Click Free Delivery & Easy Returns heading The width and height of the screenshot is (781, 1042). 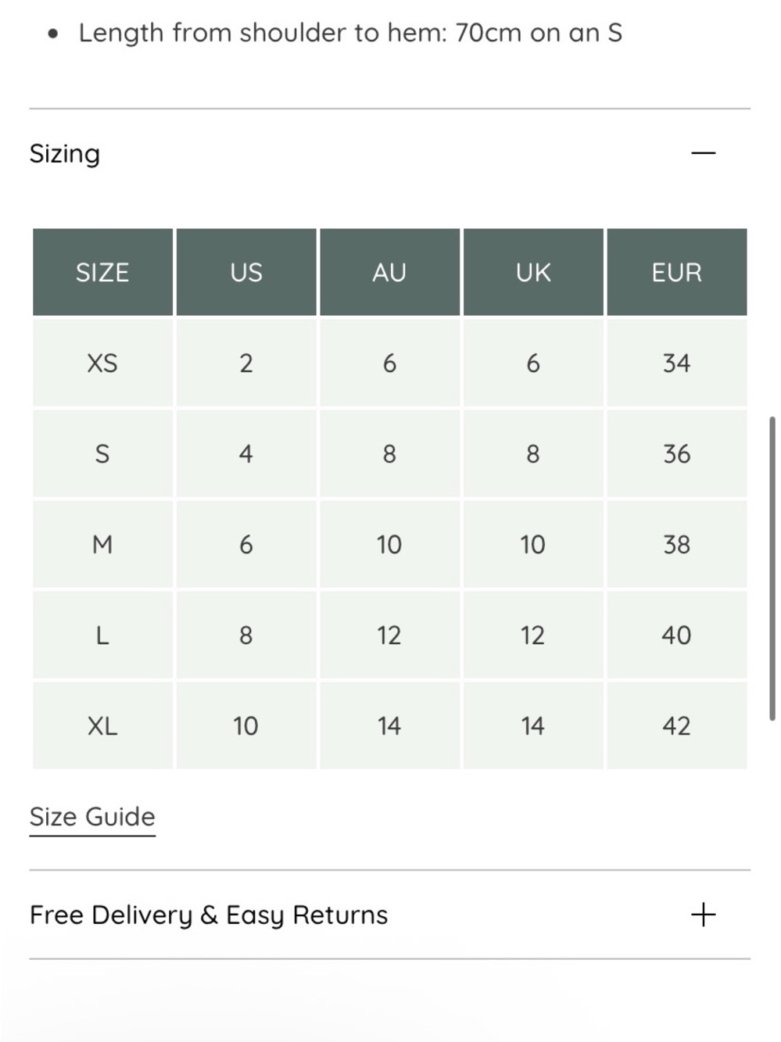pos(209,915)
